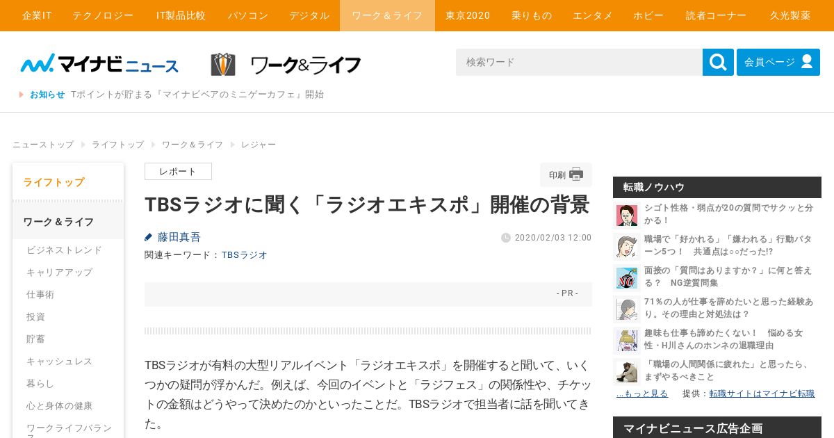Click the レポート category tag
This screenshot has width=834, height=438.
tap(178, 172)
